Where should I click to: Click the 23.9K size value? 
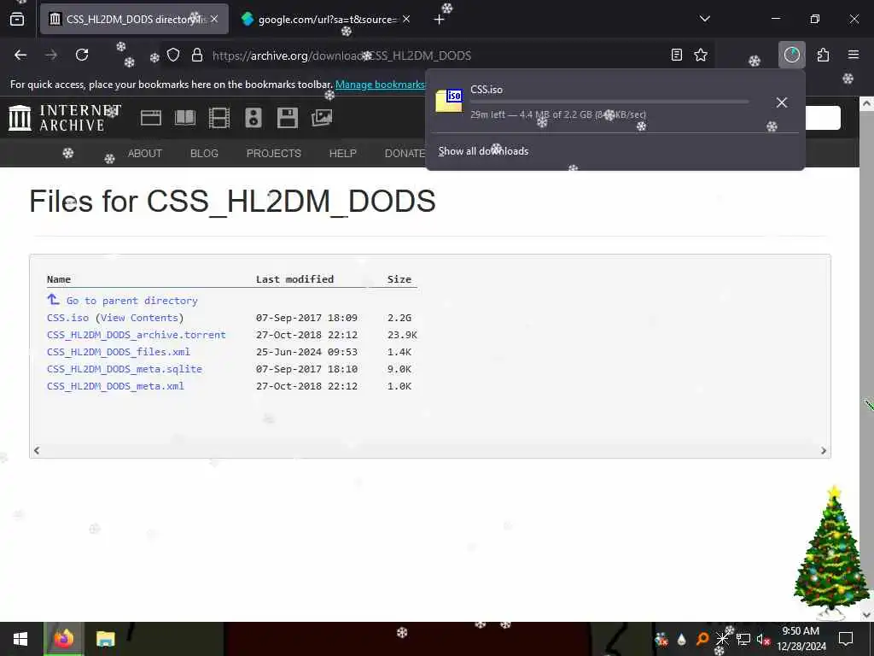tap(402, 335)
